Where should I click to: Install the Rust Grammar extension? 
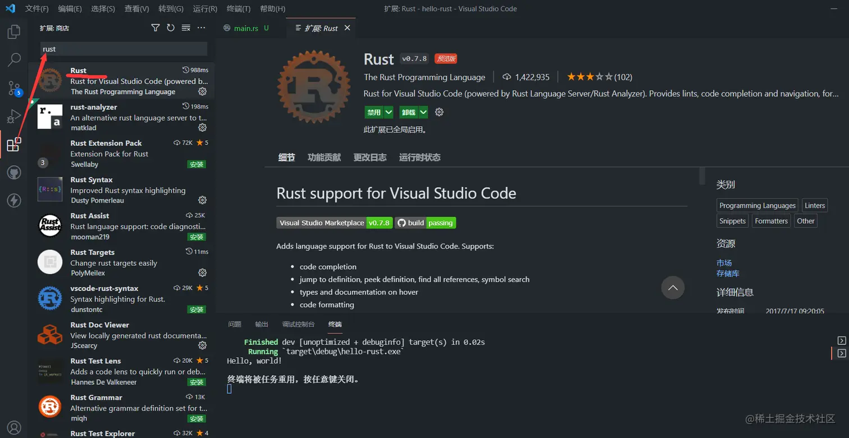coord(197,418)
